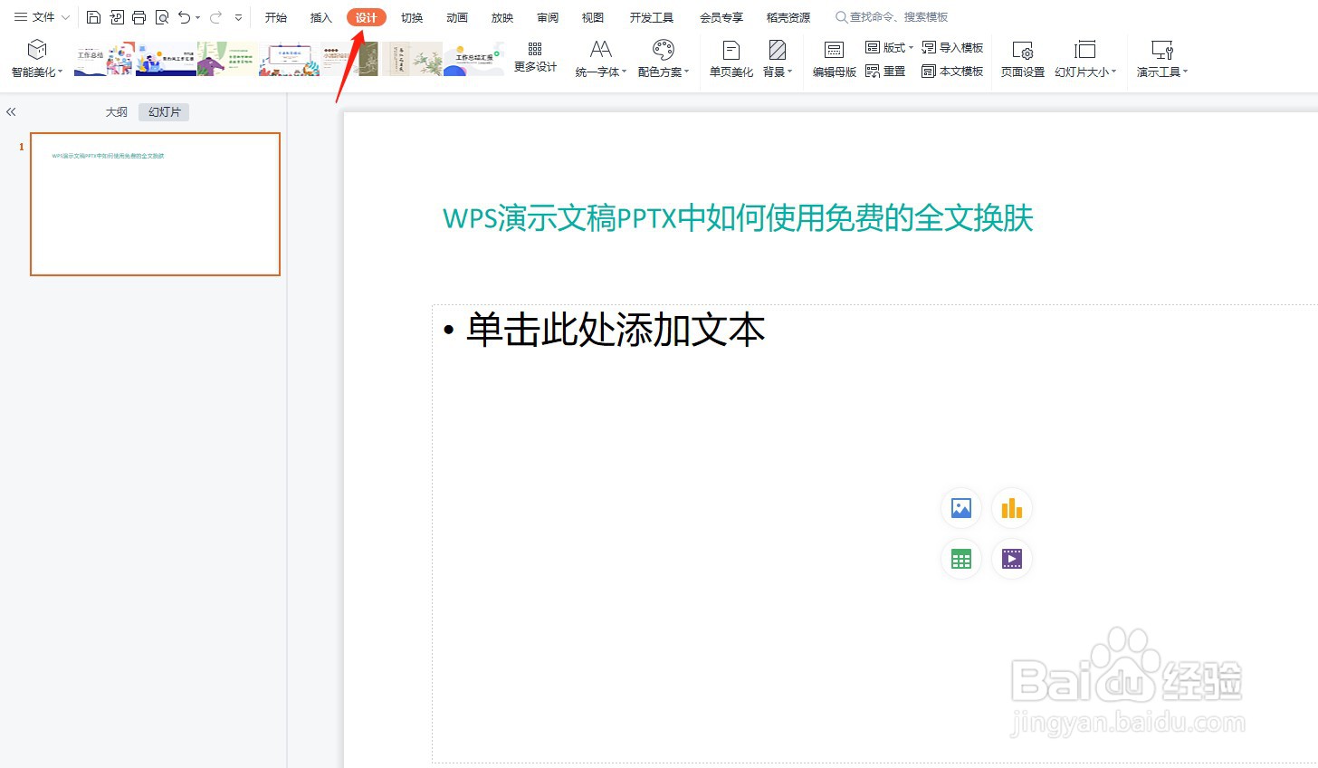This screenshot has width=1318, height=768.
Task: Expand the undo history dropdown arrow
Action: pos(198,17)
